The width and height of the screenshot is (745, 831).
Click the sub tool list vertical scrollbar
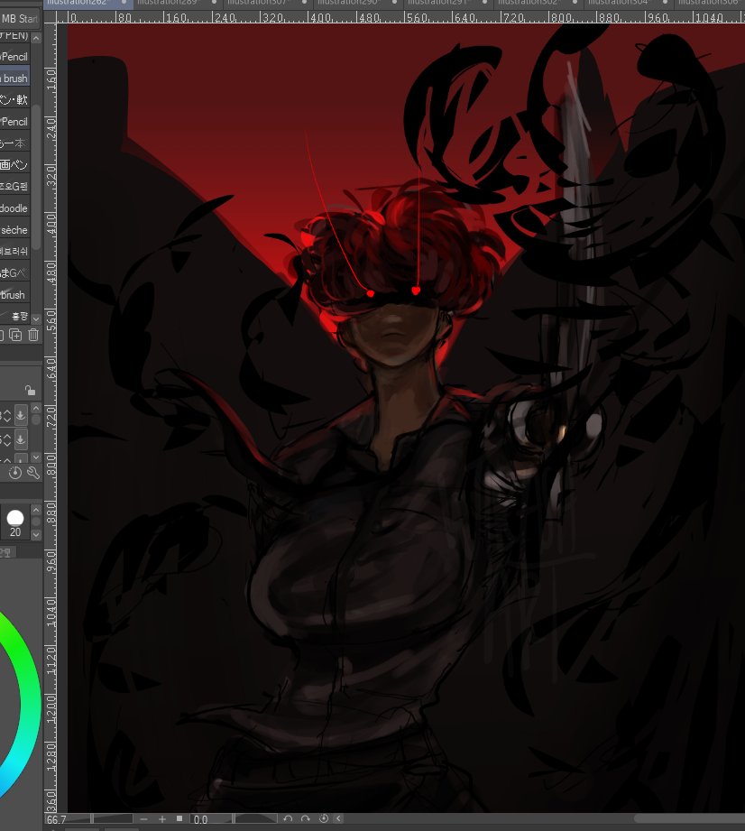(x=36, y=178)
